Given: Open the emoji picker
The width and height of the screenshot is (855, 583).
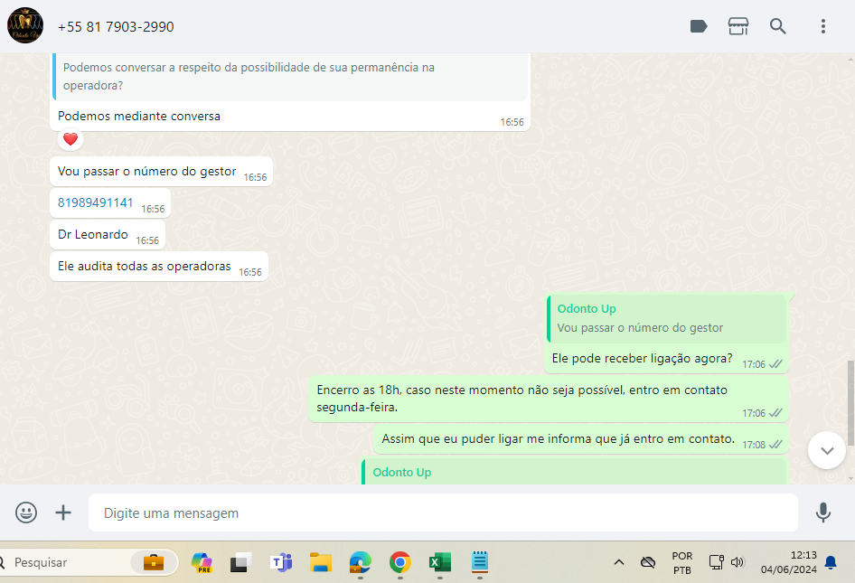Looking at the screenshot, I should [26, 512].
